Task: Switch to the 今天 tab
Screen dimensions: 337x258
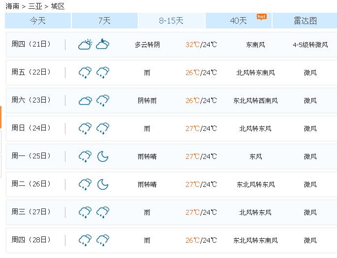Action: 38,21
